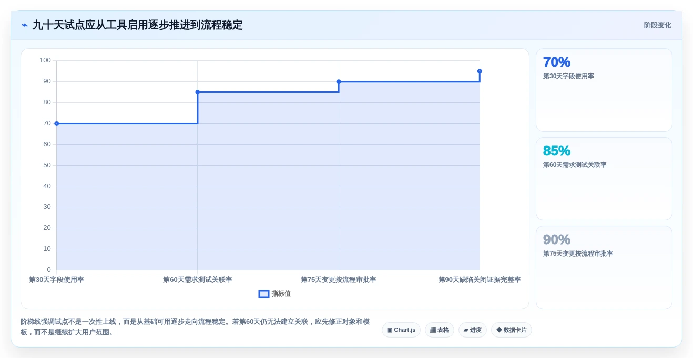Select the Chart.js tag
This screenshot has width=693, height=358.
coord(401,330)
